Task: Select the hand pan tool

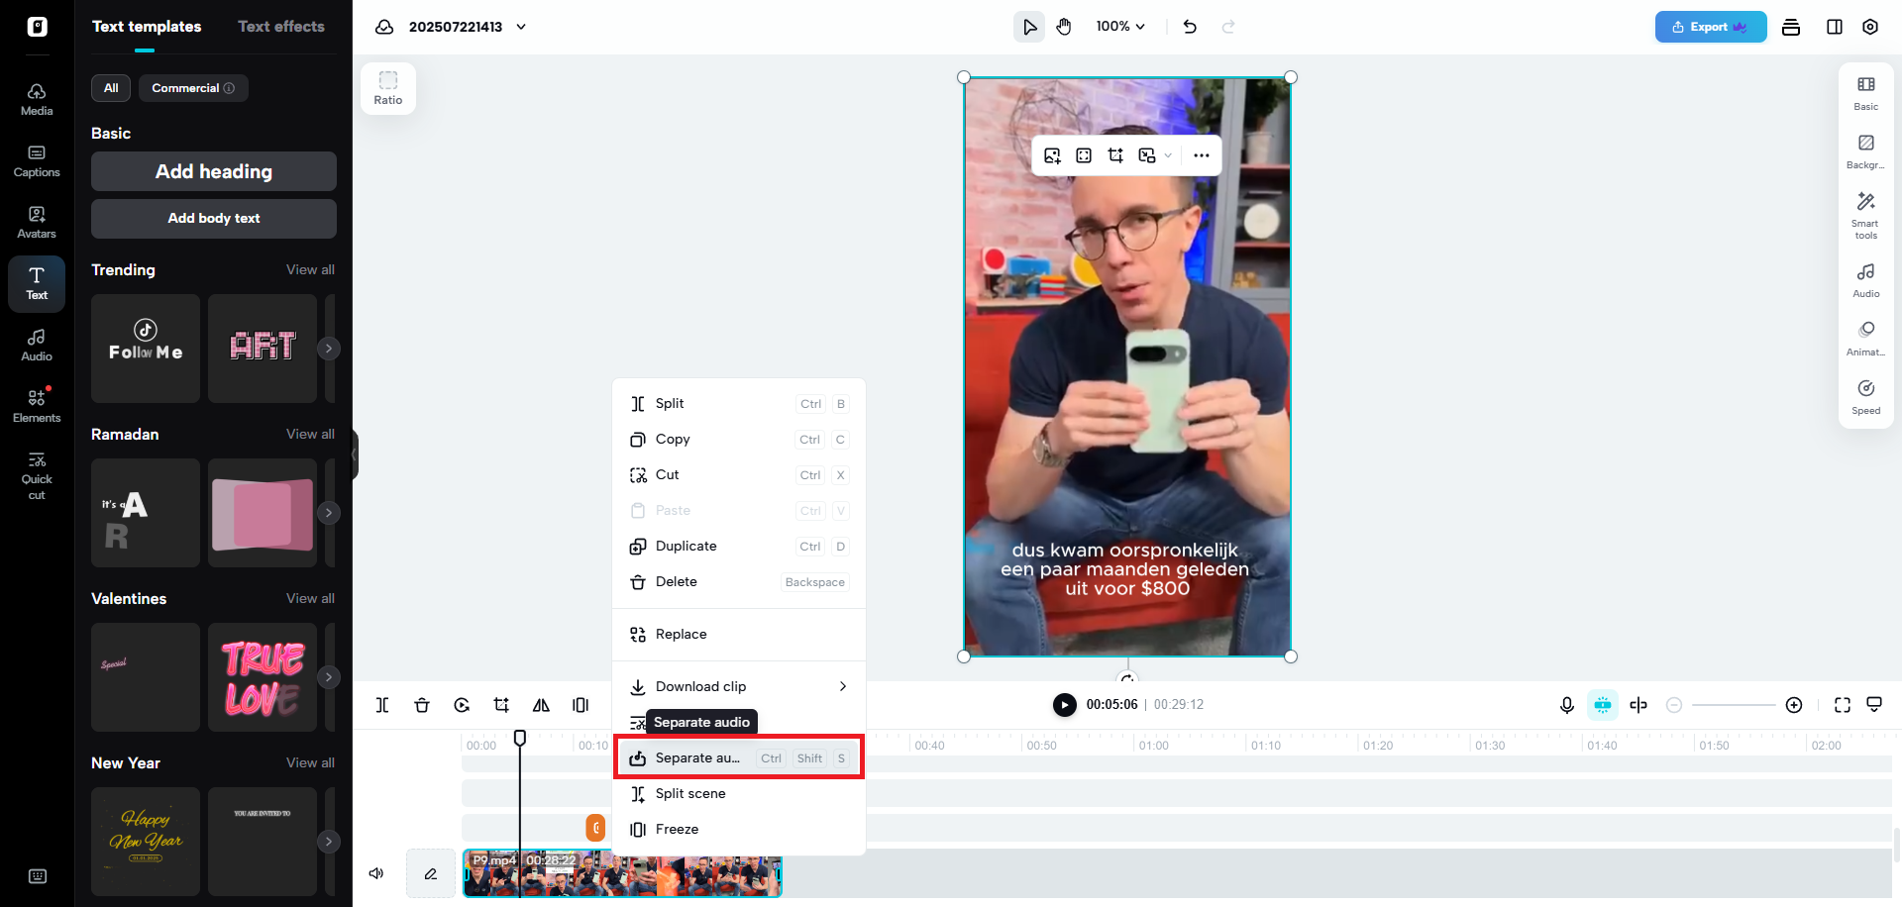Action: pyautogui.click(x=1064, y=27)
